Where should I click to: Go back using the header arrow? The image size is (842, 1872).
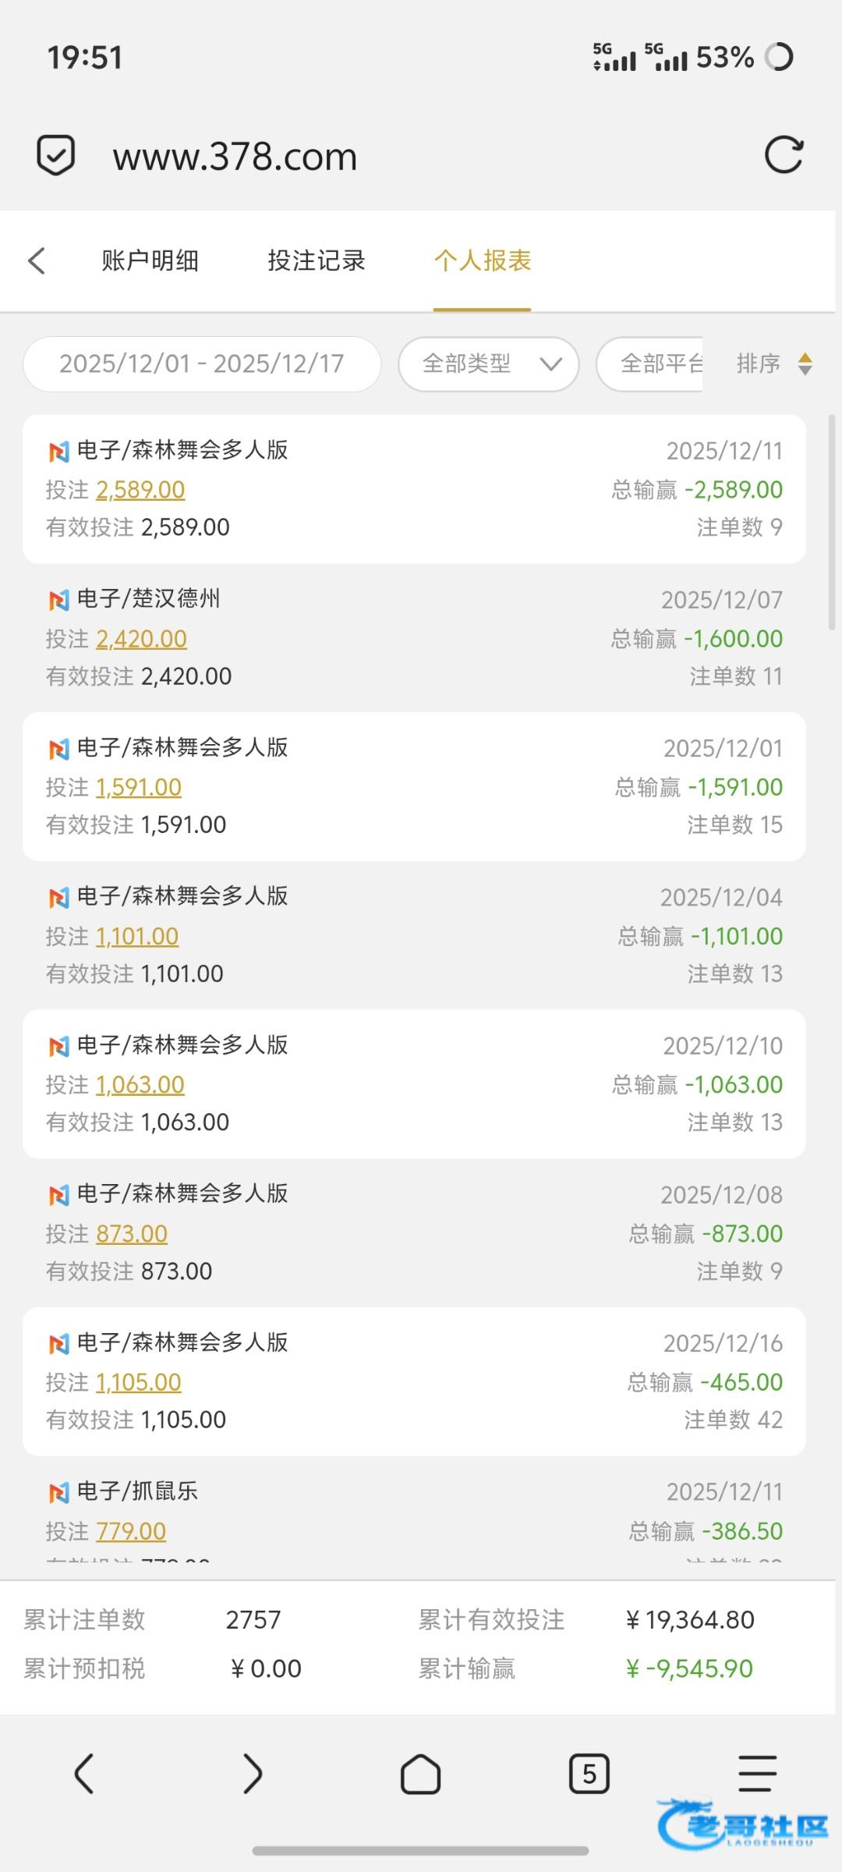click(37, 261)
